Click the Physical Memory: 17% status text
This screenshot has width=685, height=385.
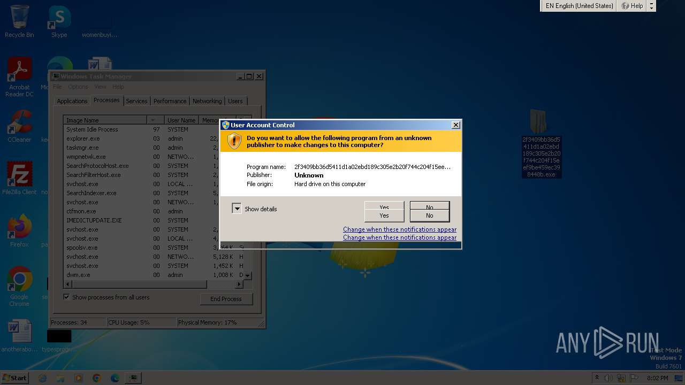(x=207, y=322)
